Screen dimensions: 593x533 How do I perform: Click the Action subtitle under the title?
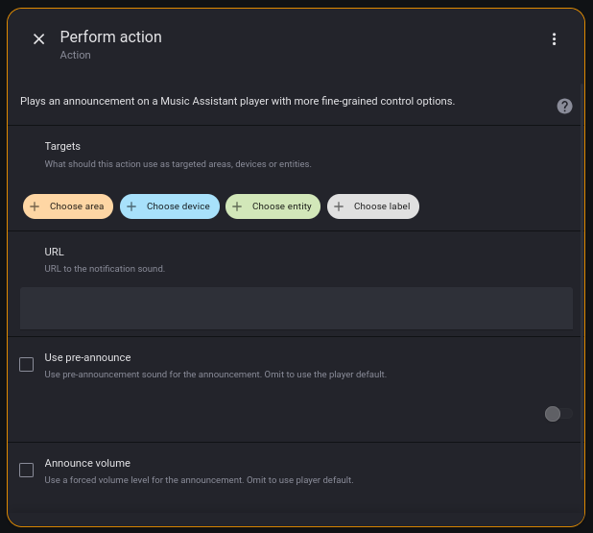tap(75, 56)
